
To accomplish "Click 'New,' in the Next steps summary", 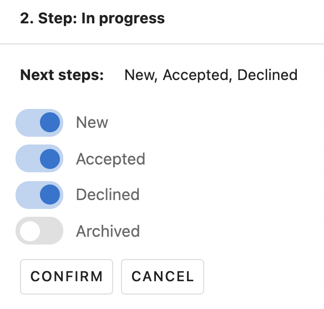I will (141, 76).
